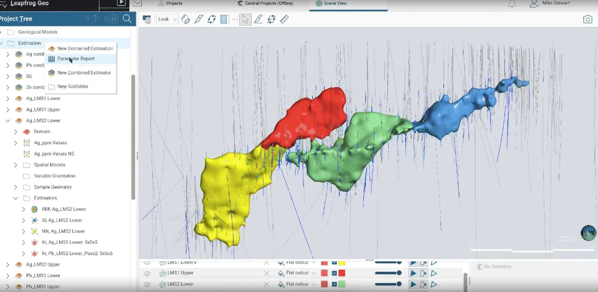Toggle visibility eye for LMS1 Upper
598x292 pixels.
[x=147, y=273]
